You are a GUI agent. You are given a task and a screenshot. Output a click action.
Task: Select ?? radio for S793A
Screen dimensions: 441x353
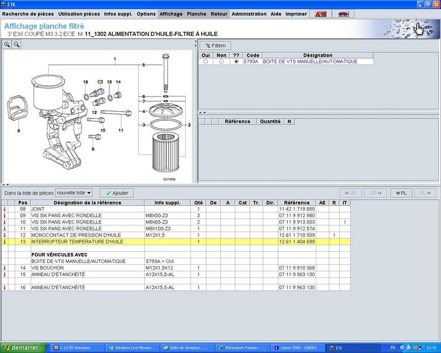(236, 61)
